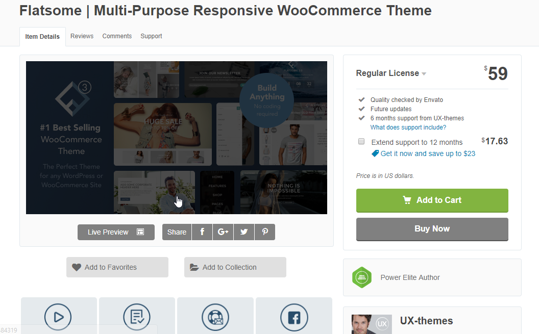Screen dimensions: 539x334
Task: Click the play video circle icon
Action: tap(58, 317)
